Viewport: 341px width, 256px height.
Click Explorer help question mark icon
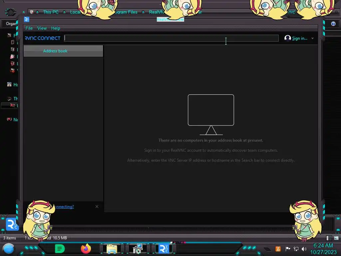click(x=333, y=24)
